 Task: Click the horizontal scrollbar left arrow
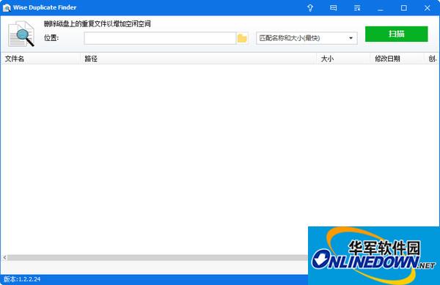point(4,257)
